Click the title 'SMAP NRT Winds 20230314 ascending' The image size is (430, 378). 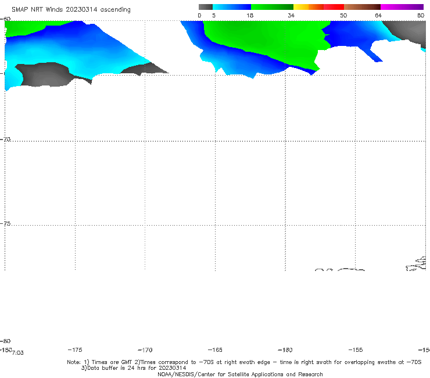click(x=71, y=9)
